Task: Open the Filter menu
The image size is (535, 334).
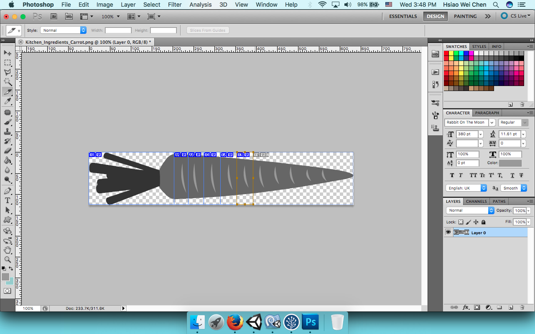Action: click(x=174, y=5)
